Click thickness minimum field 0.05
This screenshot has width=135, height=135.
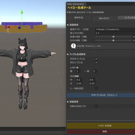click(79, 83)
